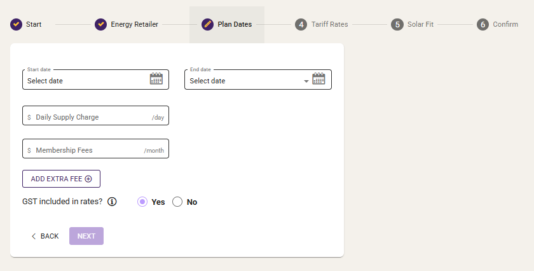Select No for GST included
The width and height of the screenshot is (534, 271).
point(177,202)
